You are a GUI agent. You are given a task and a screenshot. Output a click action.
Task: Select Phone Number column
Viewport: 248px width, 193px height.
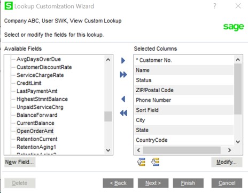[x=184, y=100]
